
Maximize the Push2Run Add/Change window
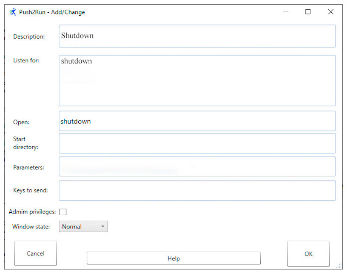point(308,12)
